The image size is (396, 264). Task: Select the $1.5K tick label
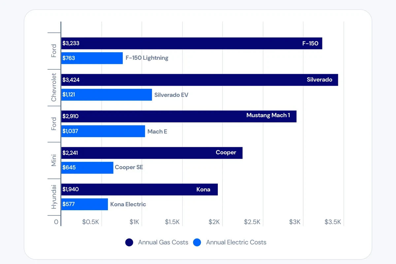pos(172,222)
